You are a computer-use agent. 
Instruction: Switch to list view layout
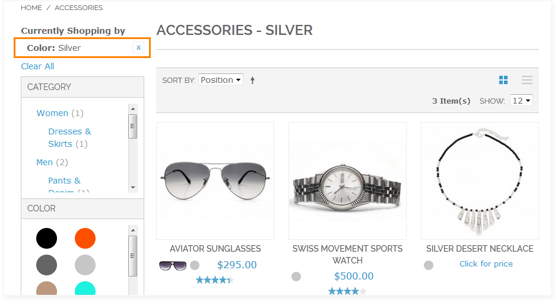click(x=527, y=80)
